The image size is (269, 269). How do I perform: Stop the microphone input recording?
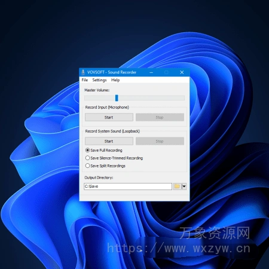pyautogui.click(x=160, y=117)
